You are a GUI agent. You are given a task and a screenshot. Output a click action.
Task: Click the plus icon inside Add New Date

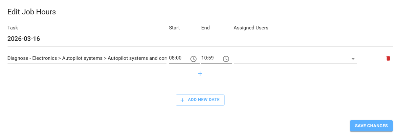(x=183, y=100)
